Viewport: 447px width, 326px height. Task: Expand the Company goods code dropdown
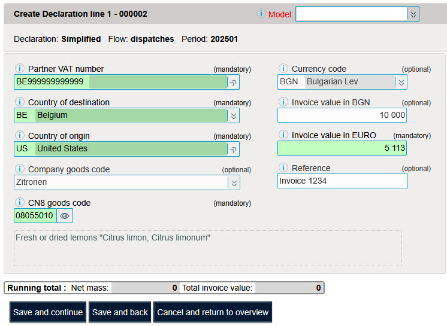click(x=234, y=182)
